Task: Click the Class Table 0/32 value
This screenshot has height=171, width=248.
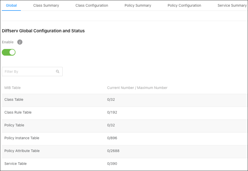Action: point(111,99)
